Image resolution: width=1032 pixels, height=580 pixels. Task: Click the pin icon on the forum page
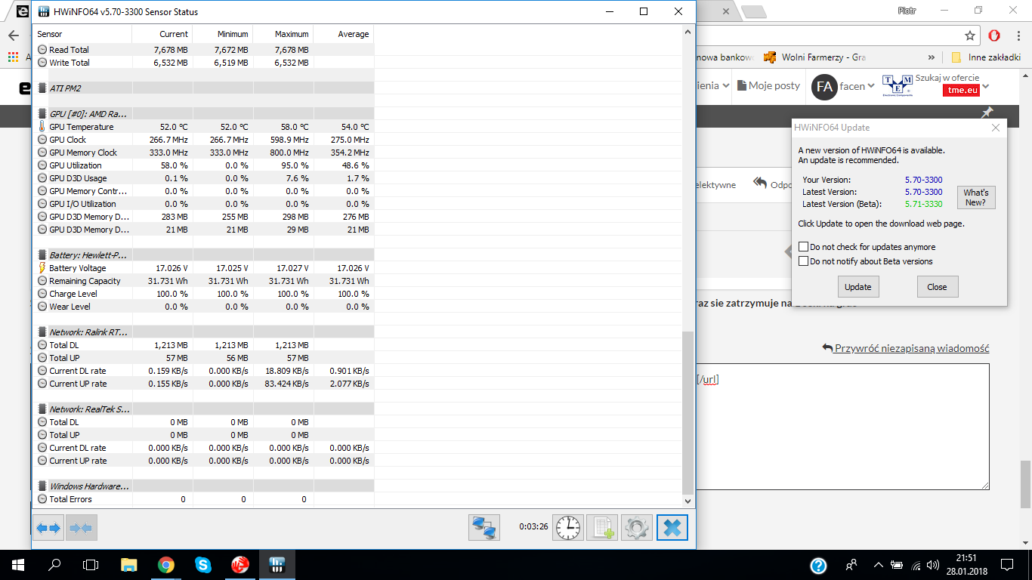tap(987, 113)
